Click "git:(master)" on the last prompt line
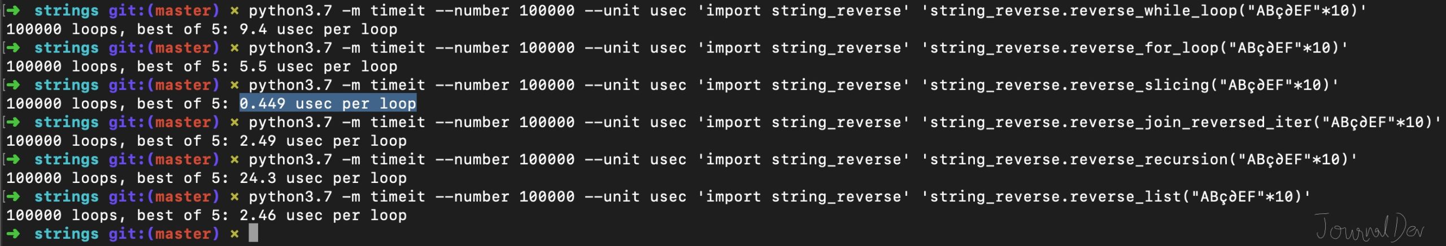Viewport: 1446px width, 246px height. point(164,234)
